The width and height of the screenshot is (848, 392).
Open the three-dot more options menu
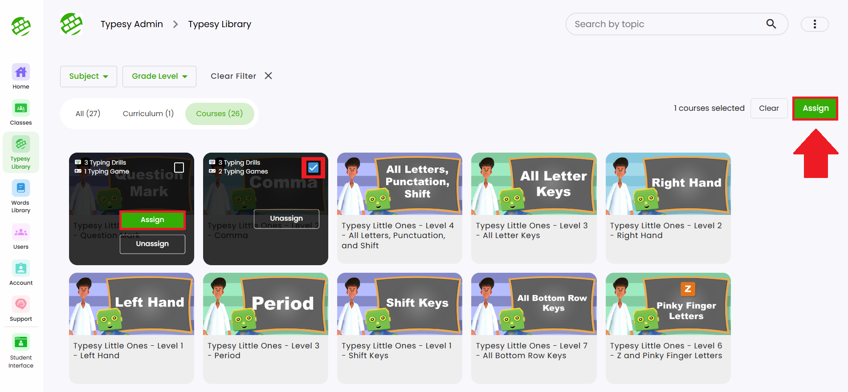click(815, 24)
